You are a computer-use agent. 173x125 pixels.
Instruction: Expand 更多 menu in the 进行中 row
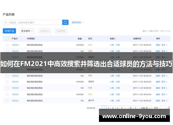pyautogui.click(x=164, y=100)
